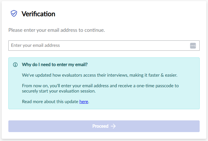Click the "From now on, you'll enter" line
208x141 pixels.
coord(100,86)
